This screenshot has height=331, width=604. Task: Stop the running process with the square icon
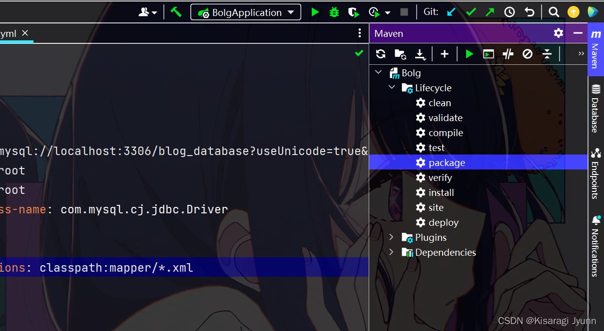tap(404, 12)
